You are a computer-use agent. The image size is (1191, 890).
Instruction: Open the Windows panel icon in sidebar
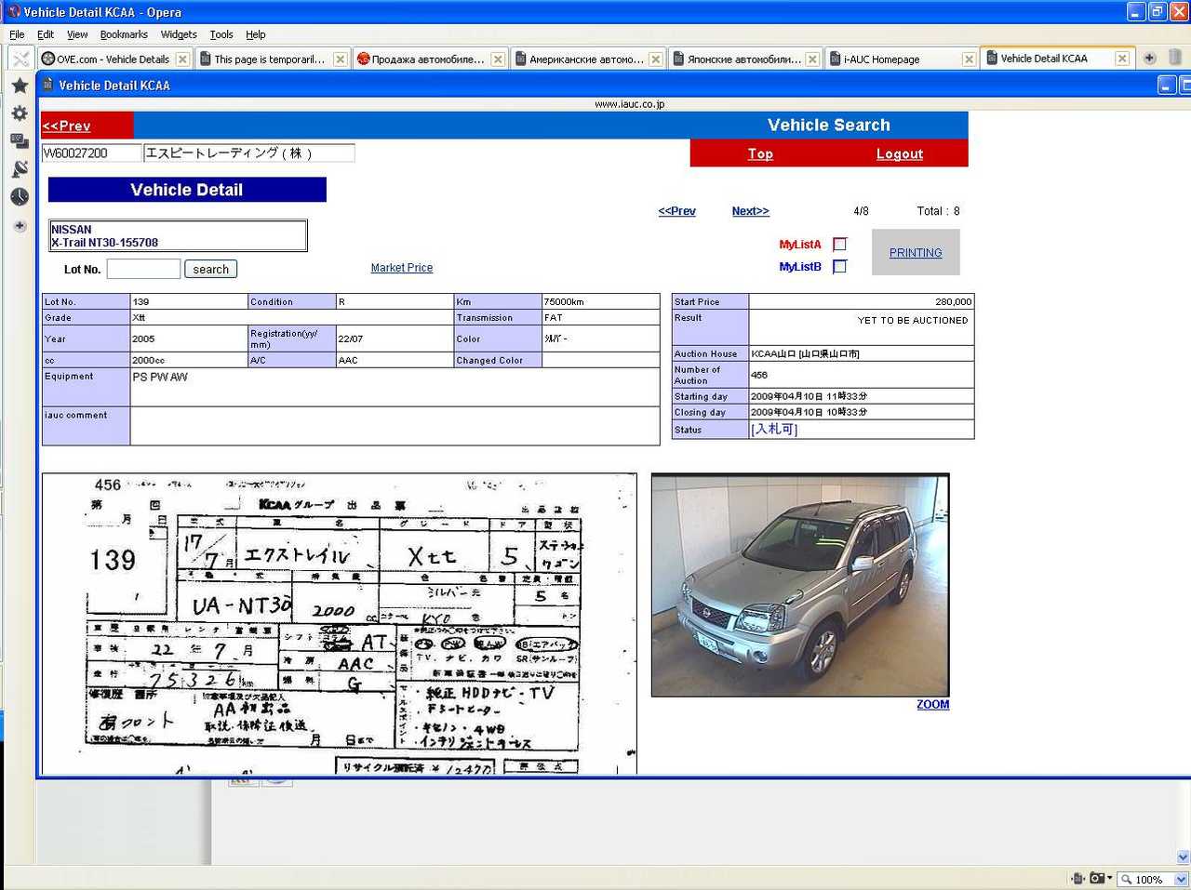tap(19, 141)
